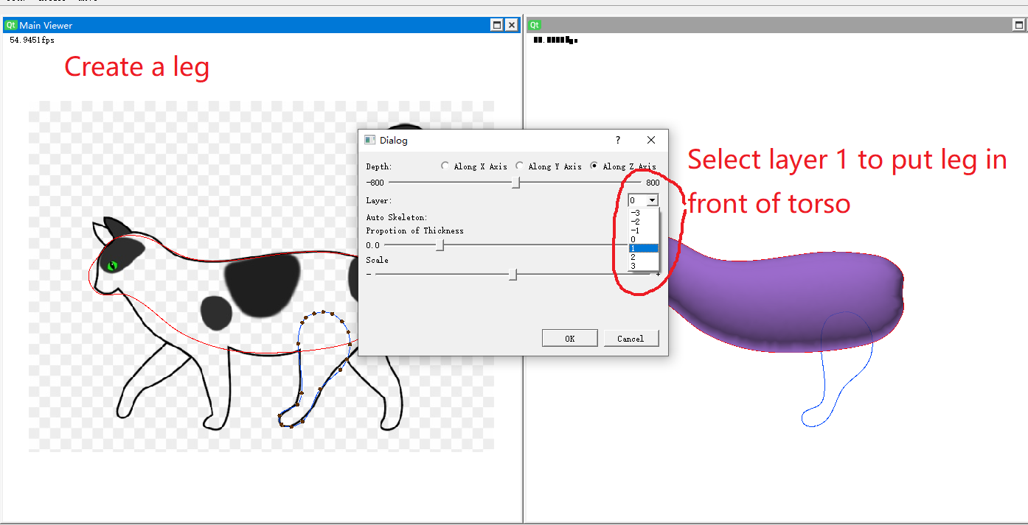Viewport: 1028px width, 525px height.
Task: Choose layer -3 from the dropdown list
Action: [643, 213]
